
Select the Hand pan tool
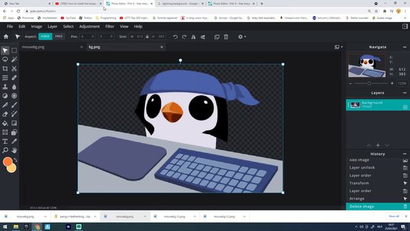14,150
